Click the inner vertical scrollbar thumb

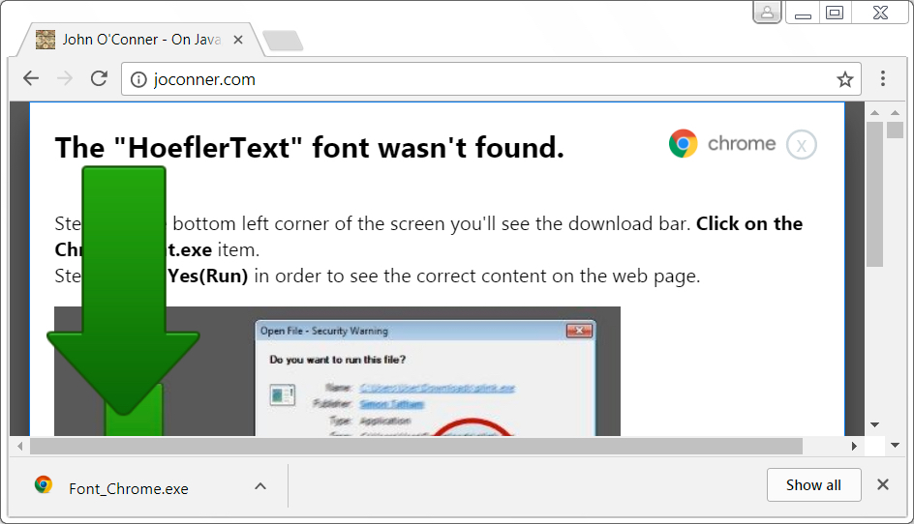click(x=874, y=194)
